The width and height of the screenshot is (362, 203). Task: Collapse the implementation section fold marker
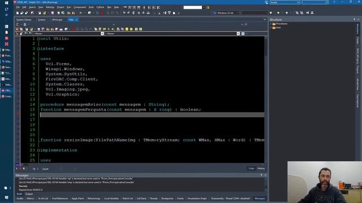click(x=38, y=151)
